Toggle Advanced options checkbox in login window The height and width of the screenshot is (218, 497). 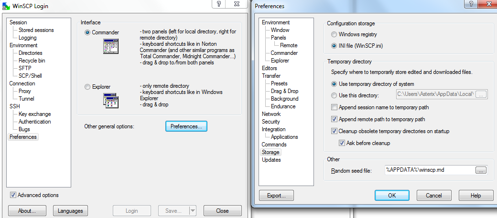(x=13, y=195)
